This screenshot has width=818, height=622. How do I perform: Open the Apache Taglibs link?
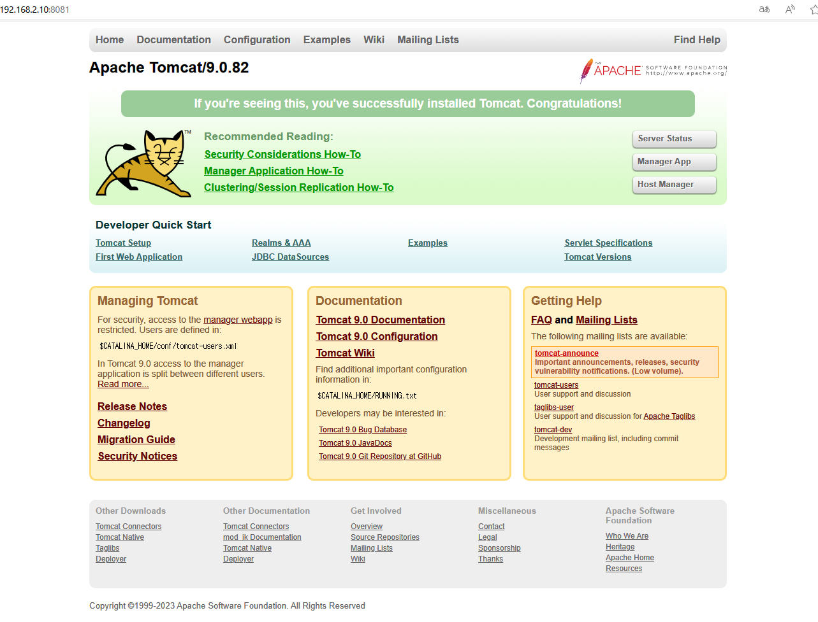pos(669,416)
